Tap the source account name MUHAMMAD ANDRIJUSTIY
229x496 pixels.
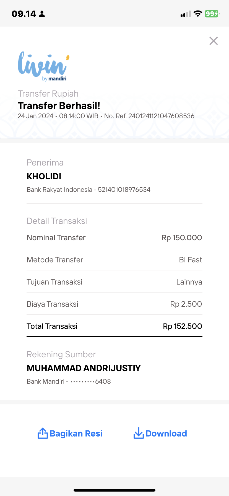pyautogui.click(x=84, y=368)
